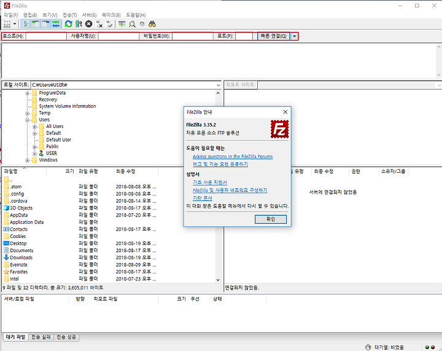The width and height of the screenshot is (442, 351).
Task: Click the 비밀번호(W) input field
Action: [193, 36]
